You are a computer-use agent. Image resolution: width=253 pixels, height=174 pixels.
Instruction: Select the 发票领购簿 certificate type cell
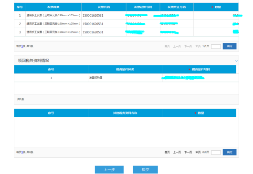[125, 78]
